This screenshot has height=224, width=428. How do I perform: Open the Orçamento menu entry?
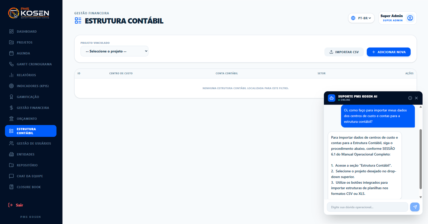[x=31, y=119]
